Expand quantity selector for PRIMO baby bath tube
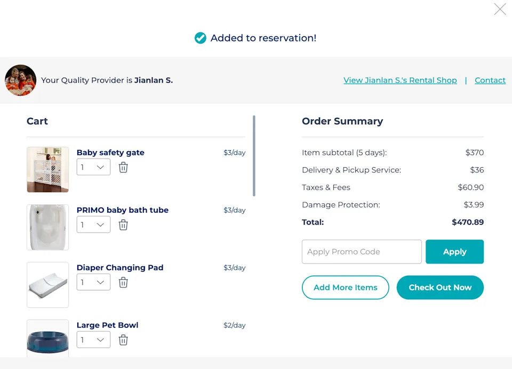Image resolution: width=512 pixels, height=369 pixels. tap(93, 225)
